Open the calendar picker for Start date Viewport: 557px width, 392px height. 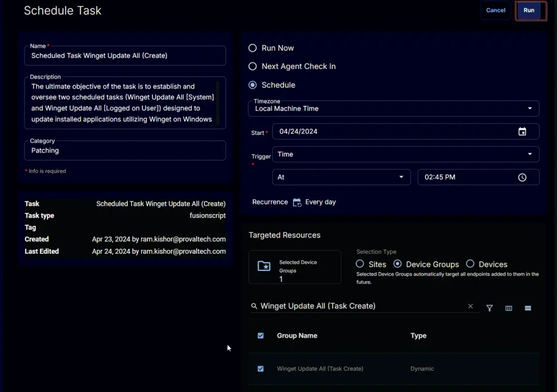click(x=522, y=132)
